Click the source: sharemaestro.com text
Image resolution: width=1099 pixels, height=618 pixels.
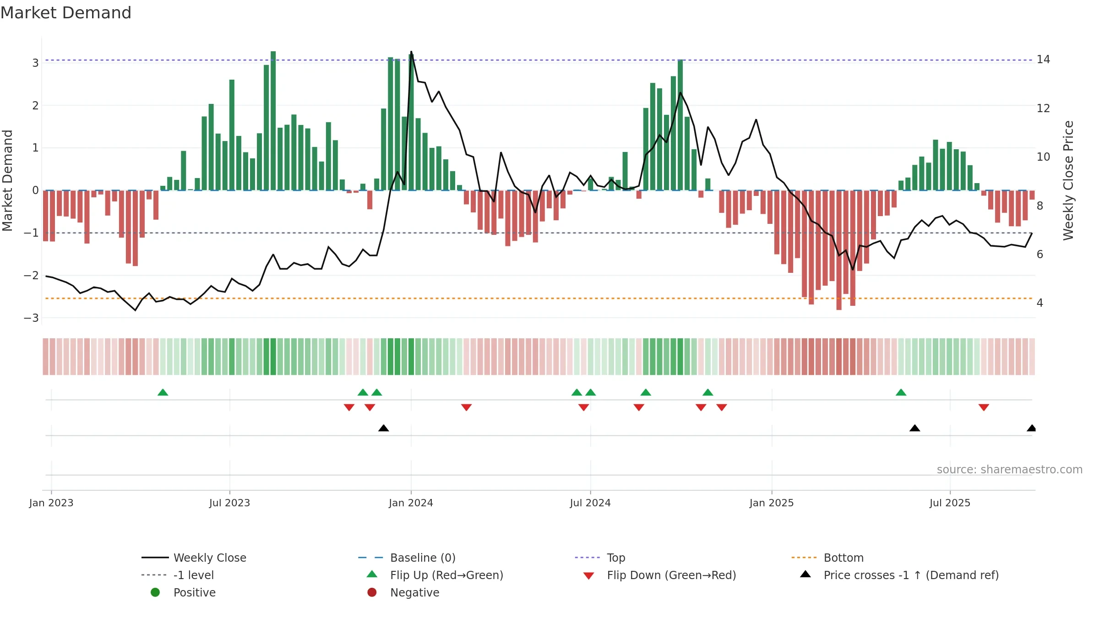[1010, 469]
